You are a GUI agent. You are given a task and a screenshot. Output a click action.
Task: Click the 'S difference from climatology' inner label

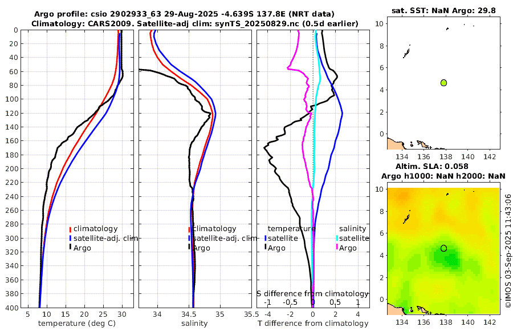[x=312, y=294]
